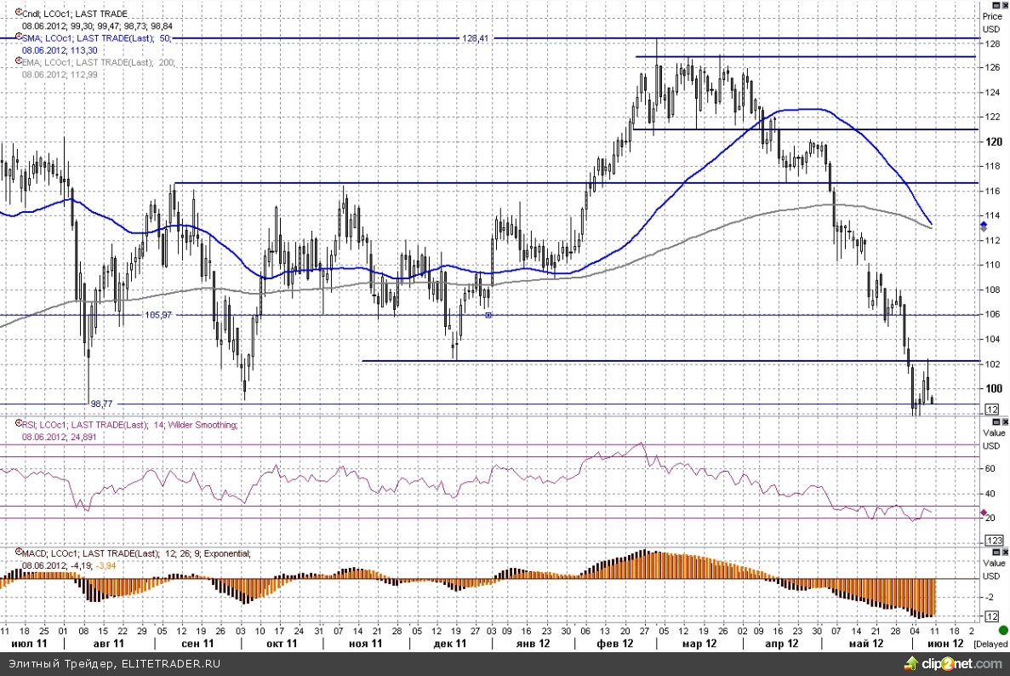Click the small square marker on 105,97 line
This screenshot has width=1010, height=676.
coord(488,315)
